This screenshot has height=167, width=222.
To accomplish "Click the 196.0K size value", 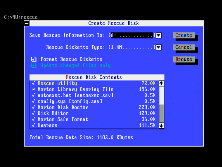I will coord(147,89).
